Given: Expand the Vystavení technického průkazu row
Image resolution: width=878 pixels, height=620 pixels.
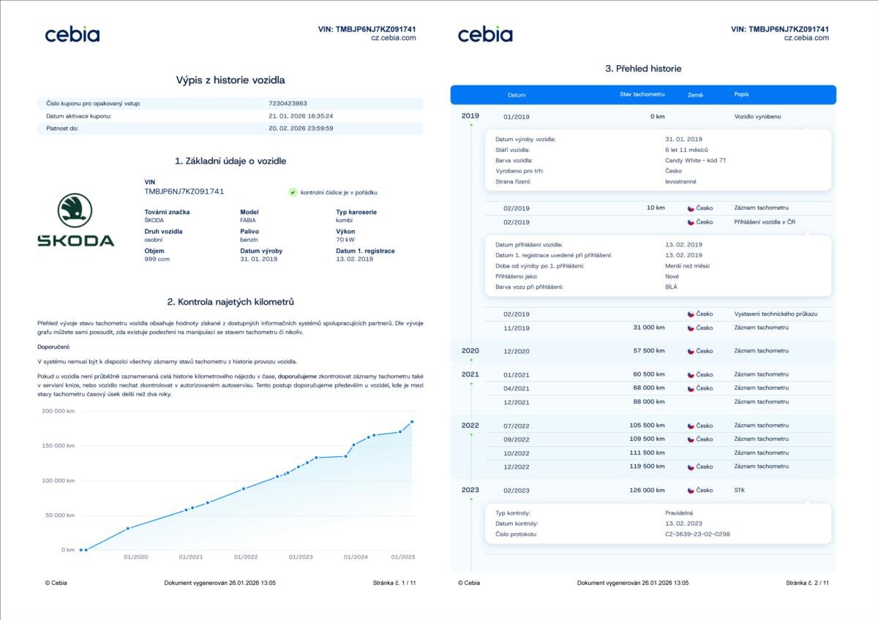Looking at the screenshot, I should tap(776, 314).
